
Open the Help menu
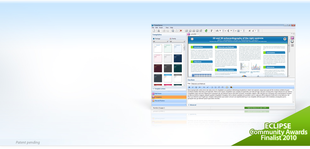(x=171, y=28)
